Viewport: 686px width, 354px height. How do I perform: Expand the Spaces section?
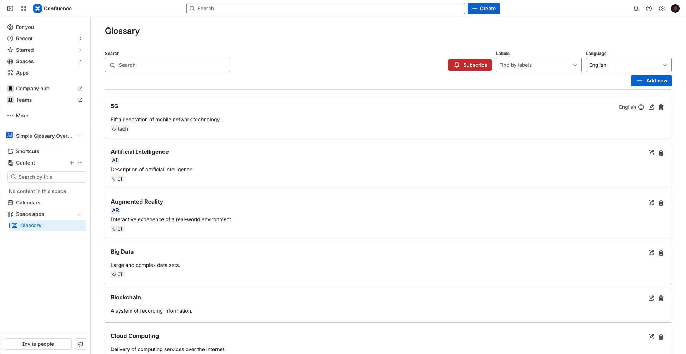tap(80, 61)
